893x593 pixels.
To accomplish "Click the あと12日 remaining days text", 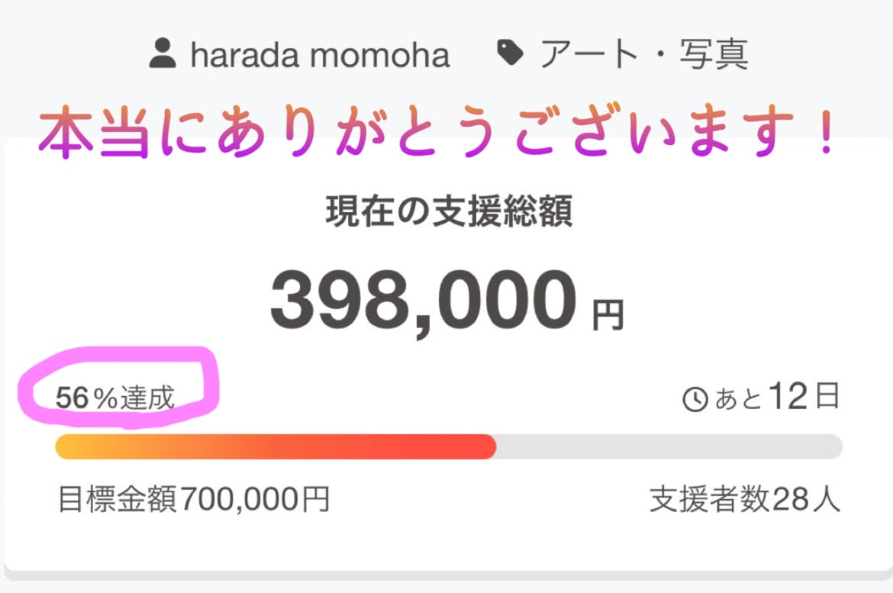I will (x=777, y=398).
